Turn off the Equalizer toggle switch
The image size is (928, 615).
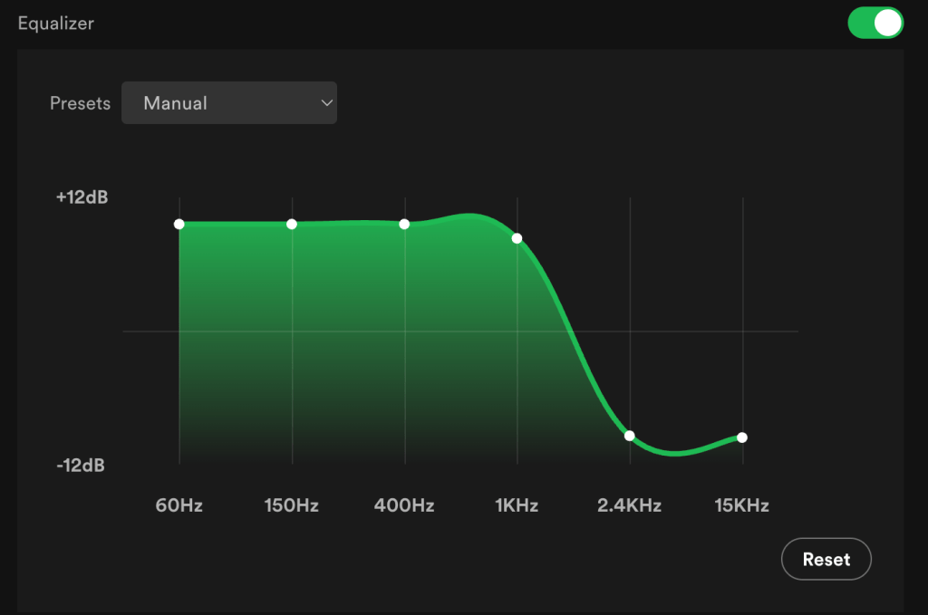click(875, 23)
